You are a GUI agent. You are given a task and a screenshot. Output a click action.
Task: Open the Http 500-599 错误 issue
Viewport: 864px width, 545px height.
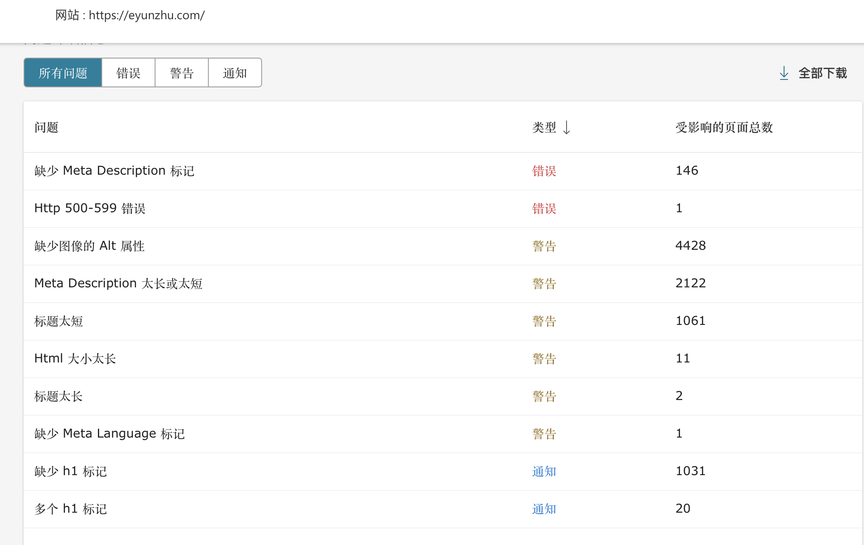pyautogui.click(x=90, y=208)
